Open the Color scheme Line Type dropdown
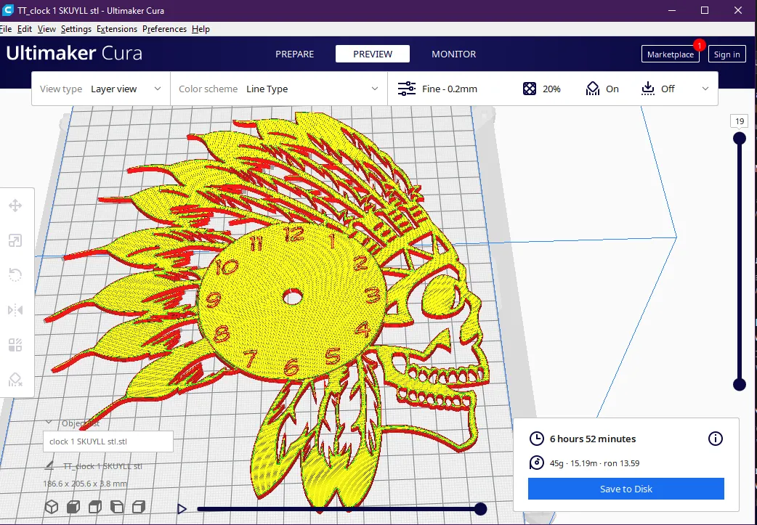Viewport: 757px width, 525px height. [x=278, y=89]
